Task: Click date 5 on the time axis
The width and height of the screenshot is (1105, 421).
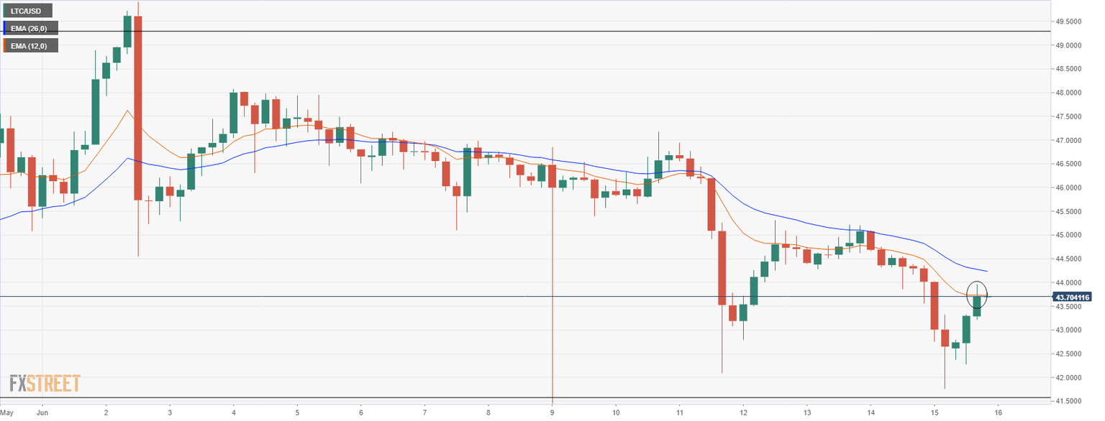Action: pyautogui.click(x=297, y=413)
